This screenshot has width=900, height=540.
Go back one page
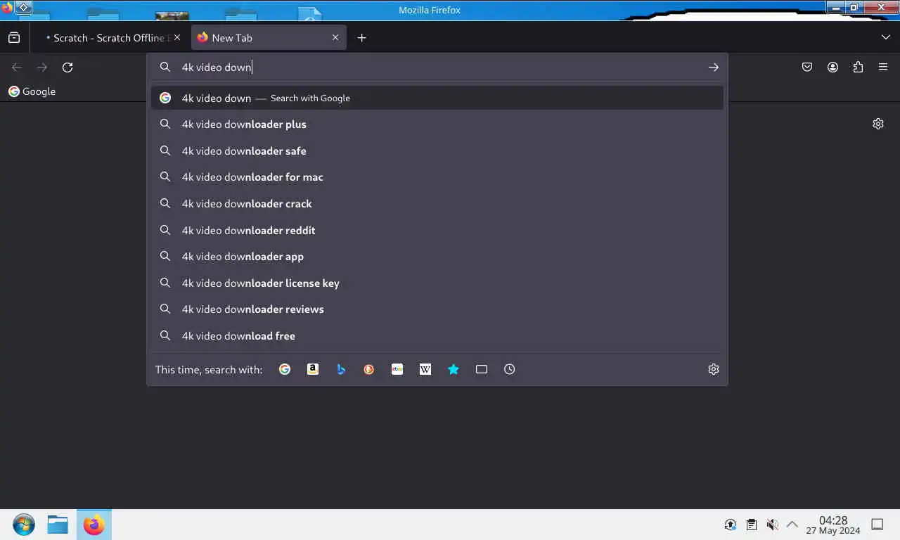coord(17,67)
